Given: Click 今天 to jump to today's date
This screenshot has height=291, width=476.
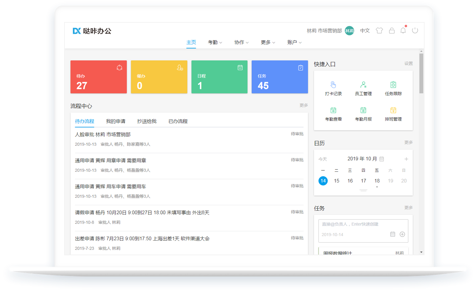Looking at the screenshot, I should 323,159.
